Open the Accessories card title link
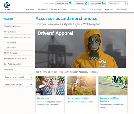This screenshot has height=114, width=134. click(x=43, y=98)
